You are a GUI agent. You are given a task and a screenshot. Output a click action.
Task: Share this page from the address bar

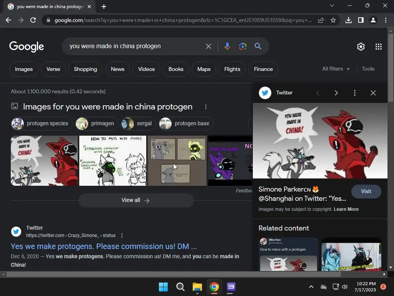(321, 20)
